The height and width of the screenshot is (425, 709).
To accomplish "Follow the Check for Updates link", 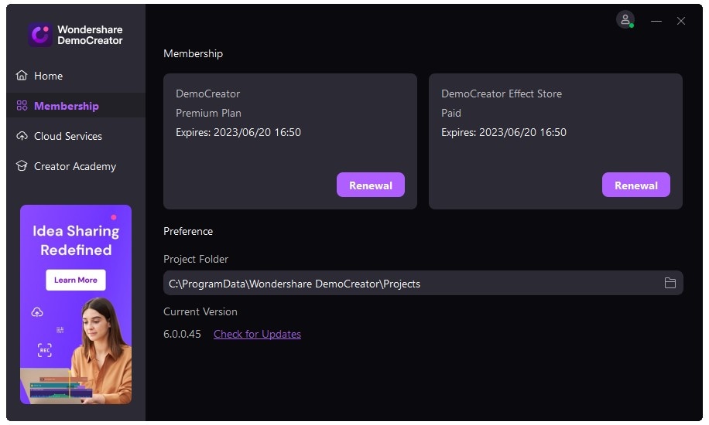I will 257,334.
